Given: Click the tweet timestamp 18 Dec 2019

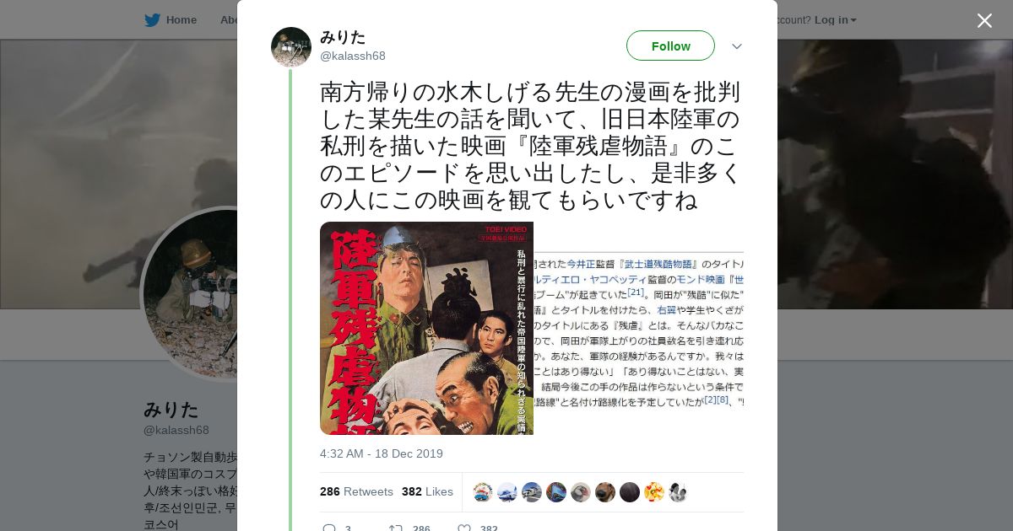Looking at the screenshot, I should [382, 453].
